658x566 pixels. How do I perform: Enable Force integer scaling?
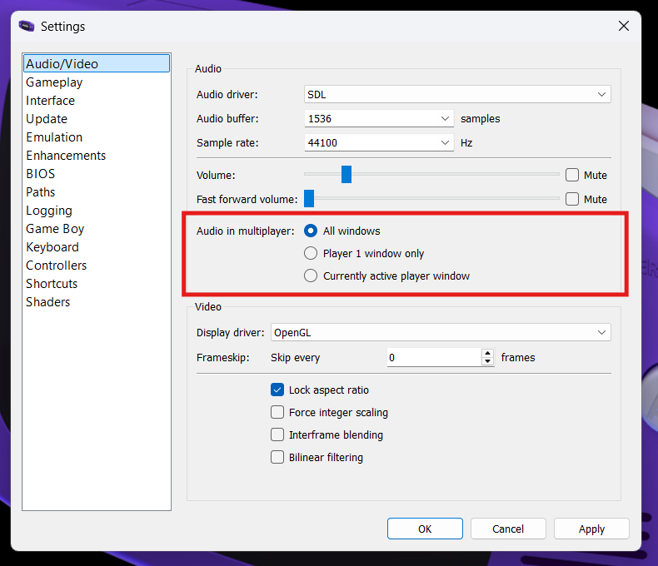point(277,413)
